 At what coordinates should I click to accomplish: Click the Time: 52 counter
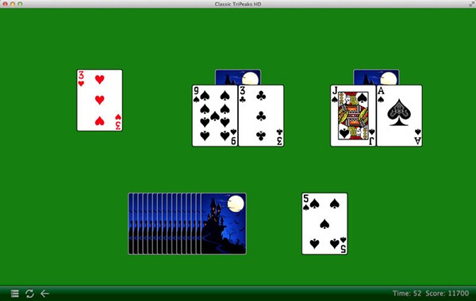407,293
